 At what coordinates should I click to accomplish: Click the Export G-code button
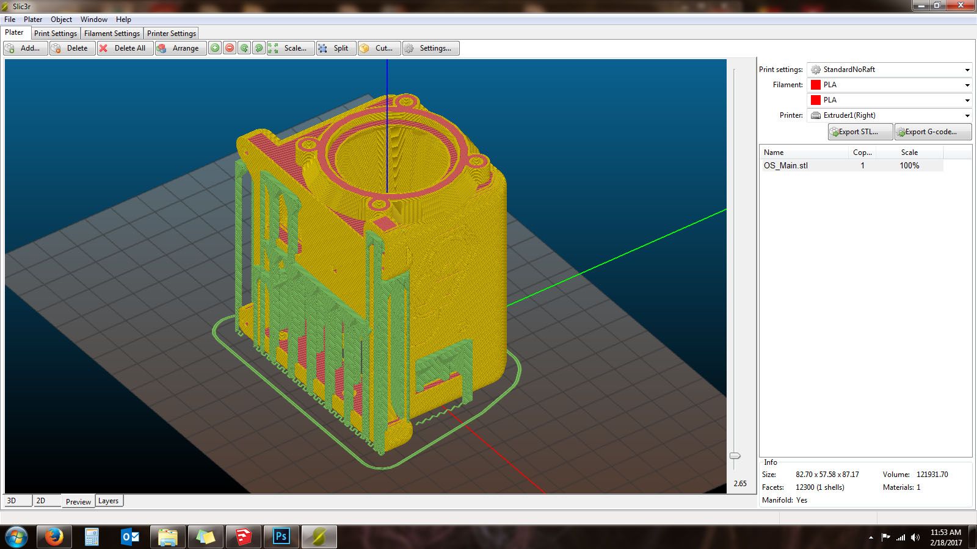932,131
